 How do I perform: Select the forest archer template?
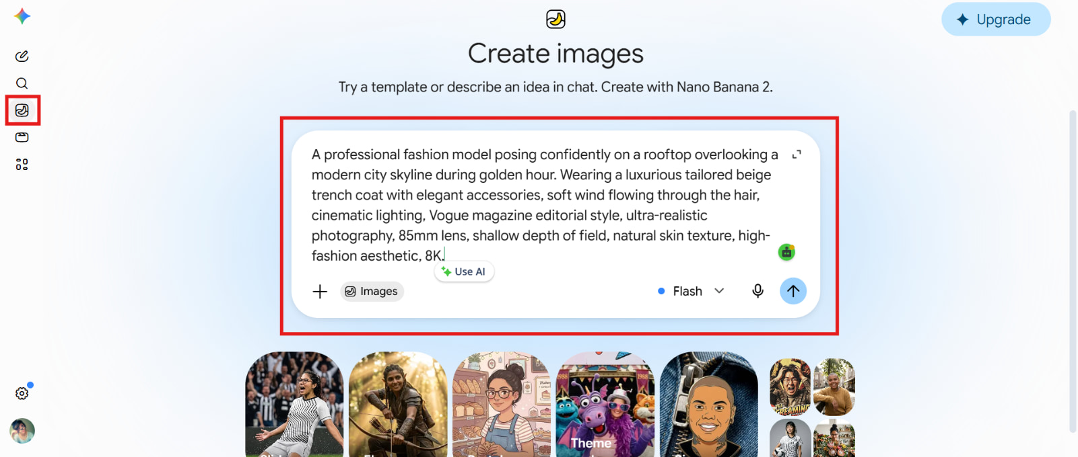pyautogui.click(x=398, y=405)
